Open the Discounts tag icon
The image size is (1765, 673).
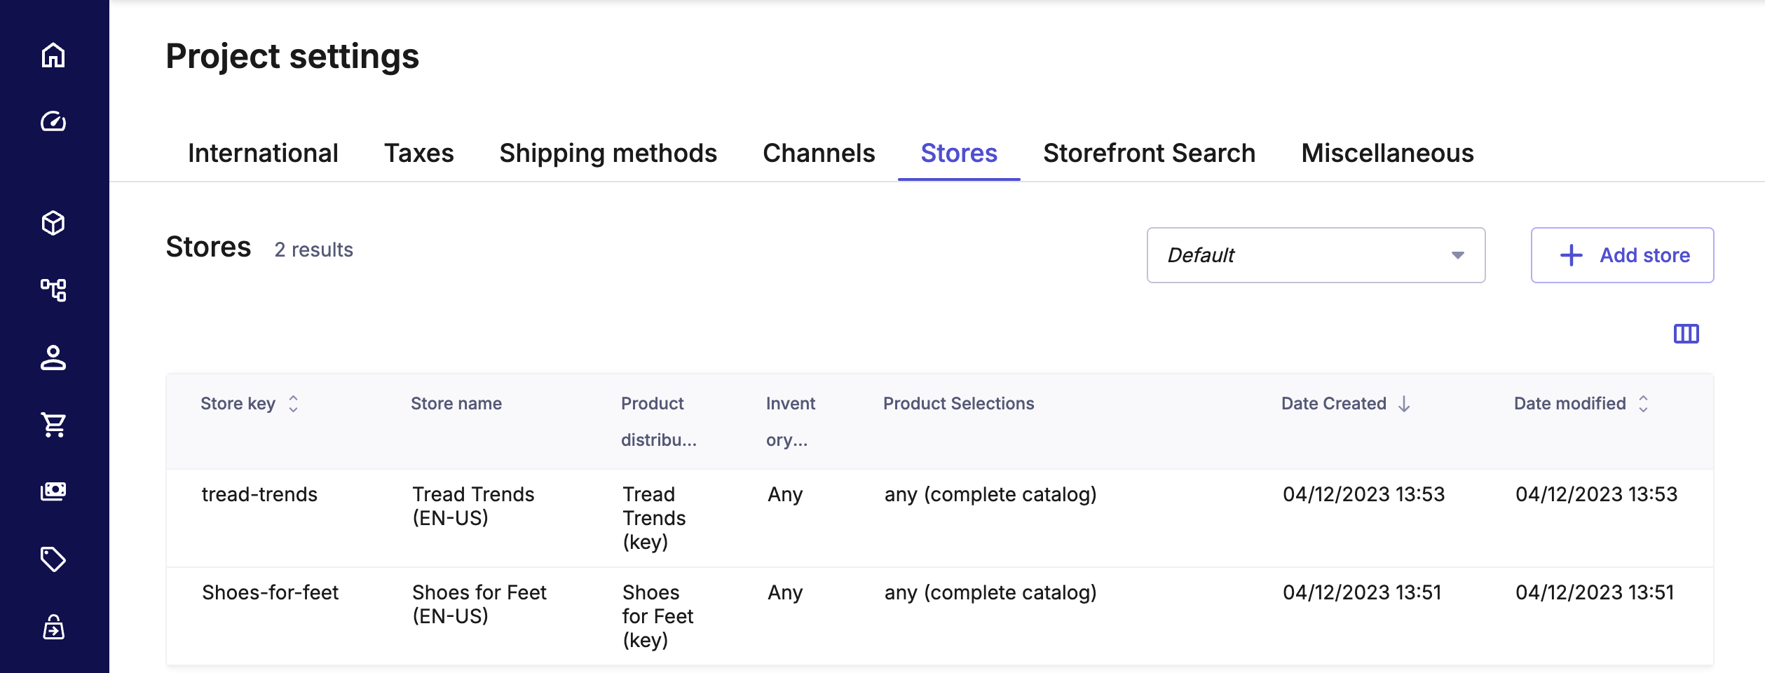tap(53, 559)
